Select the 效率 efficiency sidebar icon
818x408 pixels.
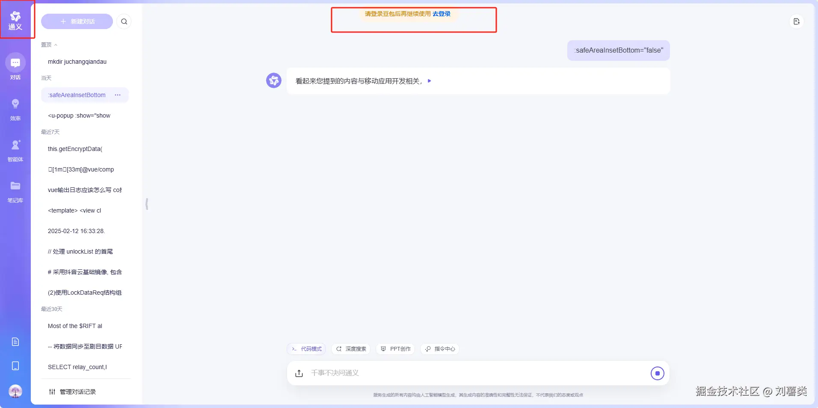pos(15,108)
